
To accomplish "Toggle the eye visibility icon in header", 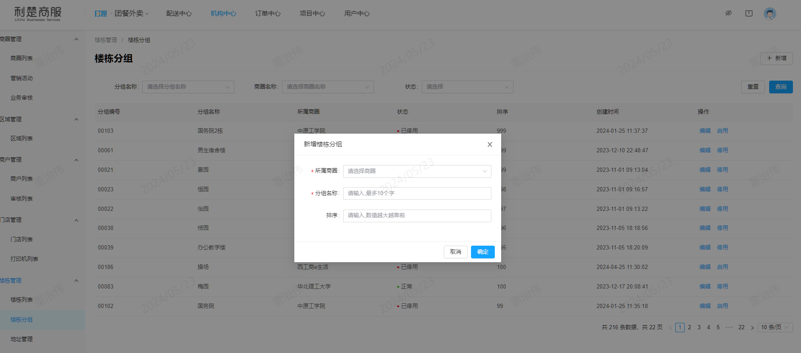I will [x=728, y=14].
